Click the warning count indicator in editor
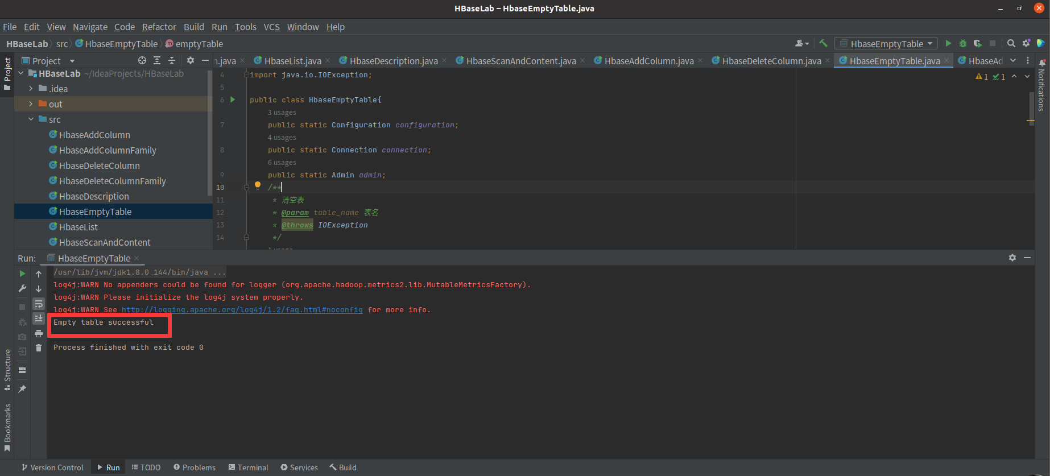 point(982,76)
